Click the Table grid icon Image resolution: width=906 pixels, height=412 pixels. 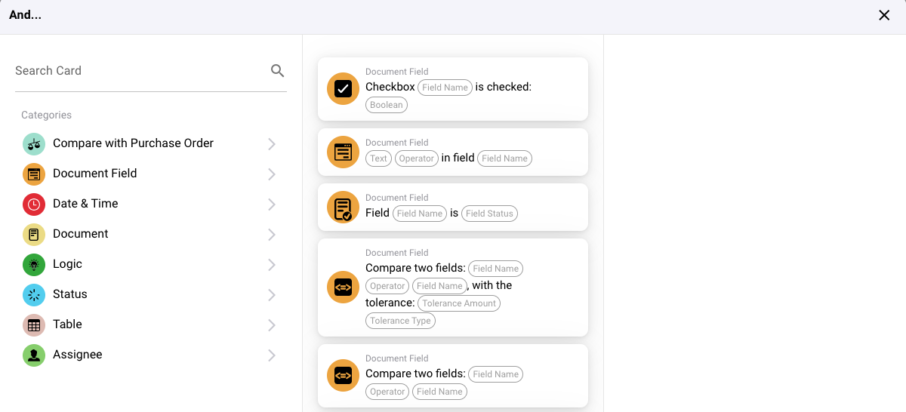click(x=34, y=325)
